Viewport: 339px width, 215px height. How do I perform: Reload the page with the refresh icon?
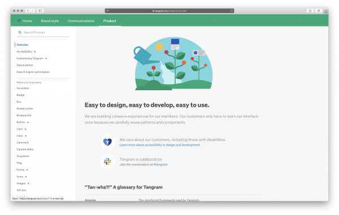pos(232,11)
